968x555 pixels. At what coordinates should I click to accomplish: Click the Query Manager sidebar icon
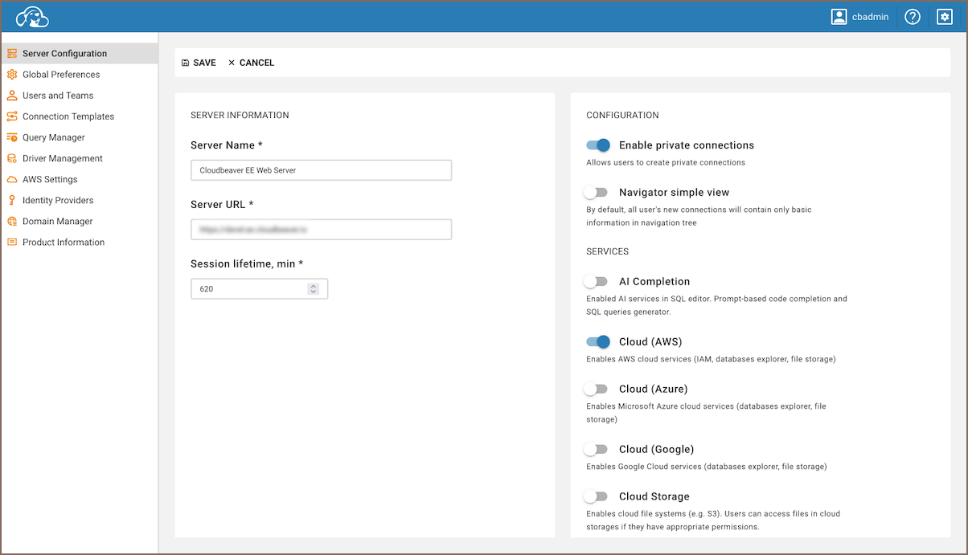click(x=12, y=137)
